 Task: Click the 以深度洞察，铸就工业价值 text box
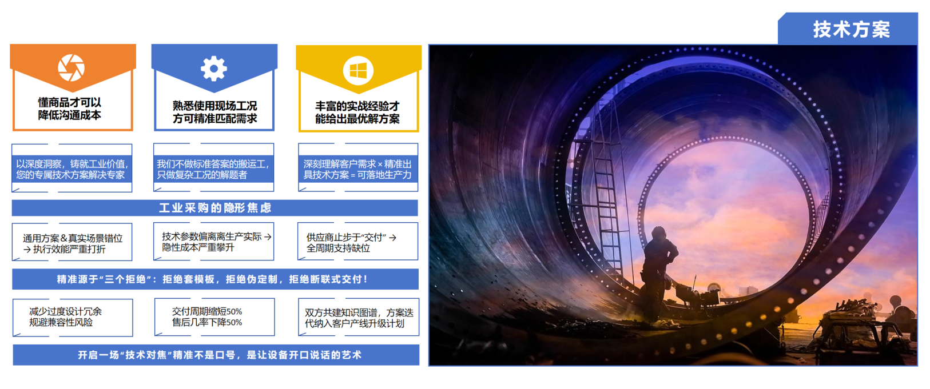pyautogui.click(x=72, y=169)
